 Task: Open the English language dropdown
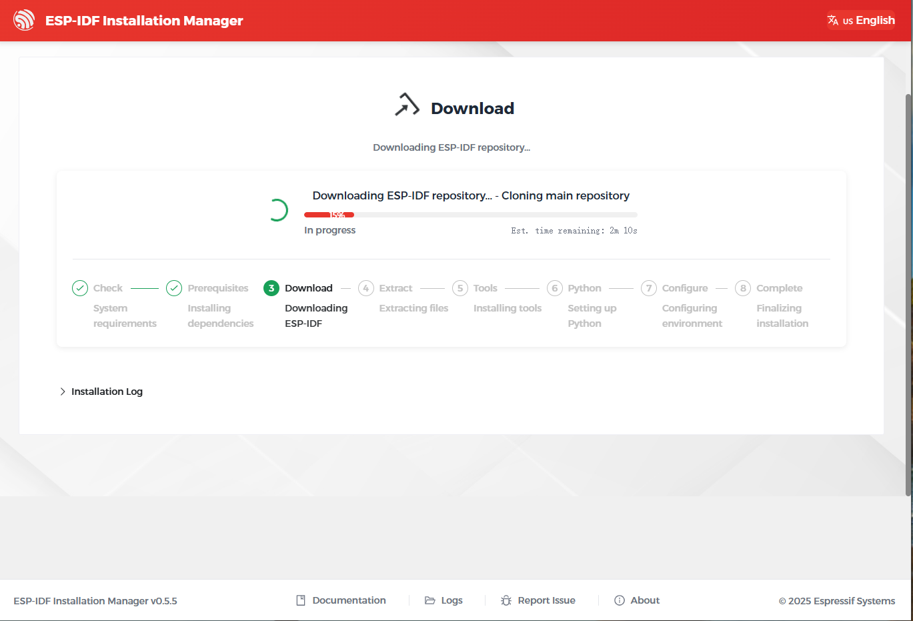861,21
